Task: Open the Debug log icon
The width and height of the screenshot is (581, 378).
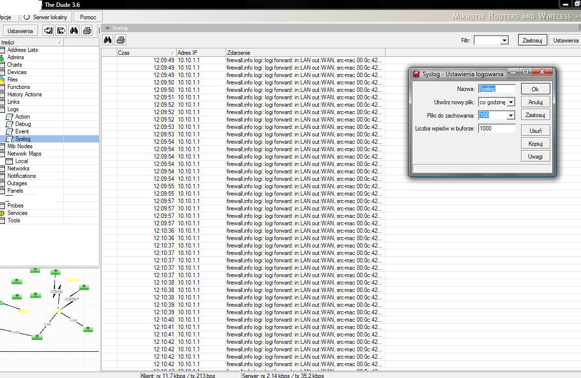Action: 9,124
